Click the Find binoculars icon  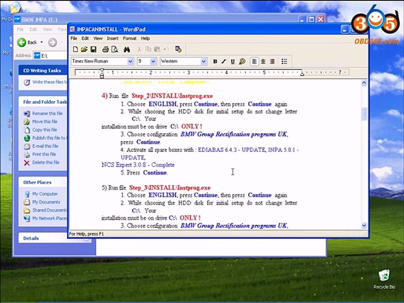(127, 49)
